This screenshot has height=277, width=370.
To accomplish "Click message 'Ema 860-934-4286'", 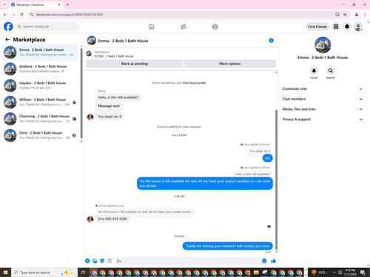I will (x=112, y=219).
